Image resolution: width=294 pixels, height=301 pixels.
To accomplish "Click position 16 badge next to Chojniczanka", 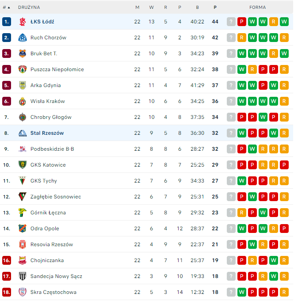I will [x=7, y=260].
